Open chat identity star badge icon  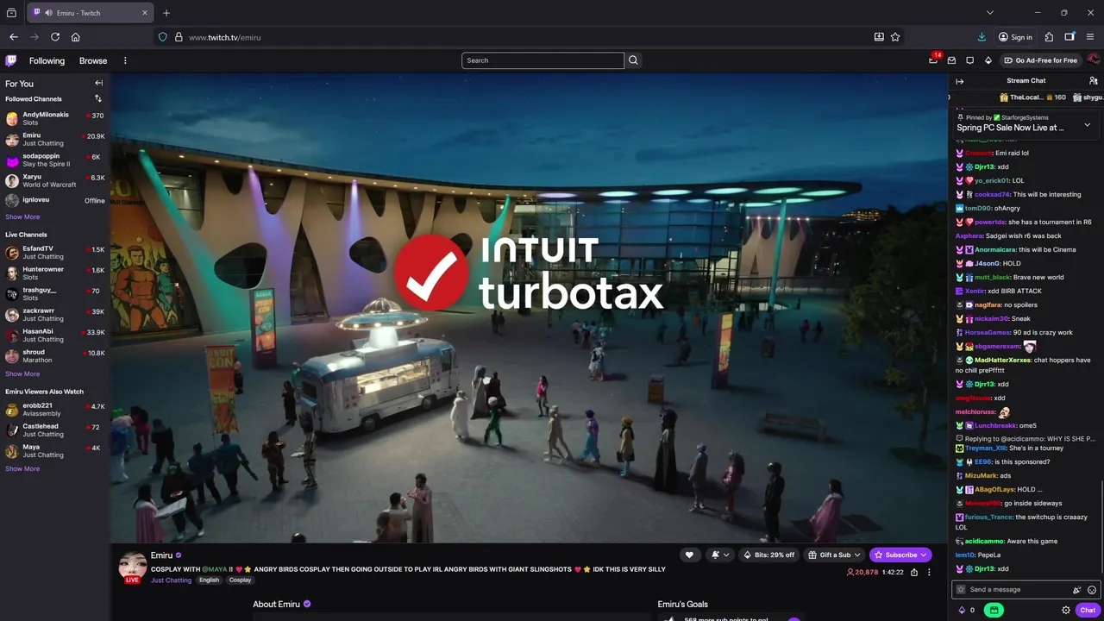click(x=961, y=590)
